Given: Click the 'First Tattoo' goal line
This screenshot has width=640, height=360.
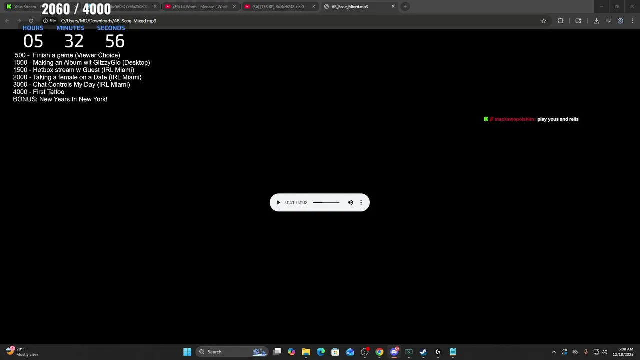Looking at the screenshot, I should click(39, 92).
